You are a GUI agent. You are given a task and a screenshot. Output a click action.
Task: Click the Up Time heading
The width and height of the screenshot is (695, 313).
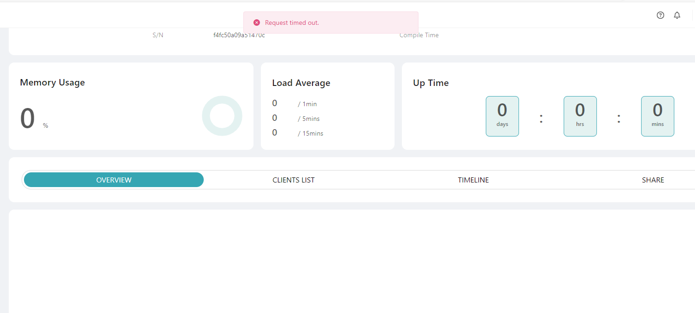point(431,83)
